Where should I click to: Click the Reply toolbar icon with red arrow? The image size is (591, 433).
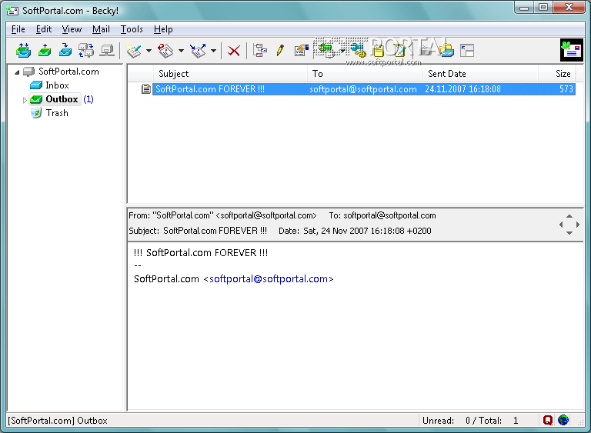(x=166, y=51)
